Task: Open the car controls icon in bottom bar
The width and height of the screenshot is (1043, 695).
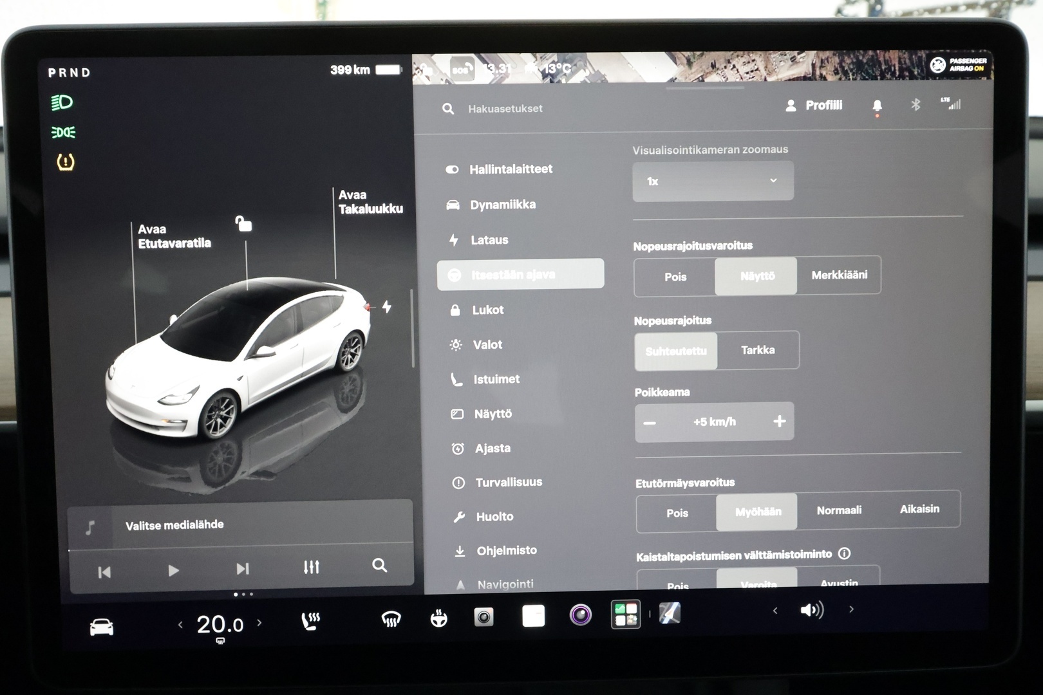Action: 102,626
